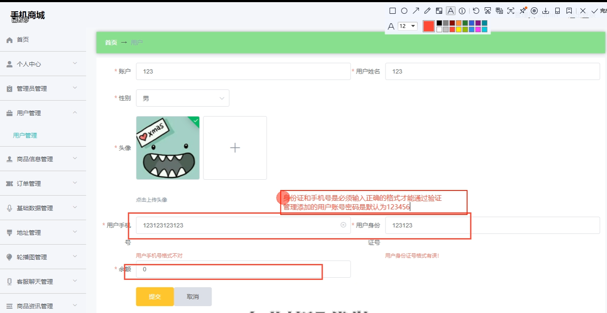Click the 用户 breadcrumb item
The image size is (607, 313).
point(137,43)
